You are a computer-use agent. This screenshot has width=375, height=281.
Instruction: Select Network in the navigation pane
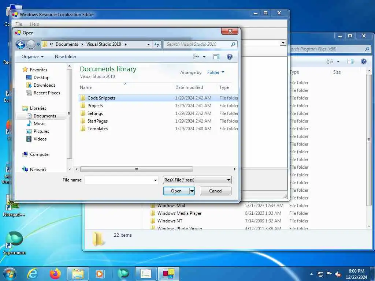point(38,170)
